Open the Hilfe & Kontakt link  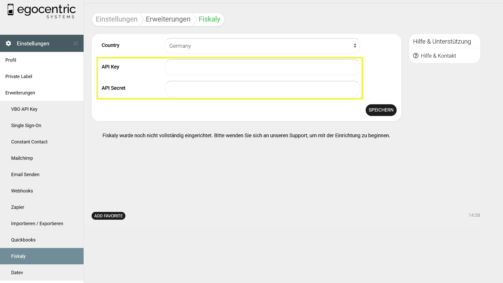[x=438, y=56]
